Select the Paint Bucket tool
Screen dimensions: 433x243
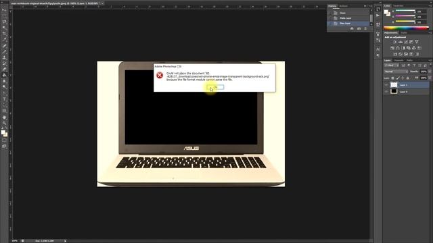4,75
